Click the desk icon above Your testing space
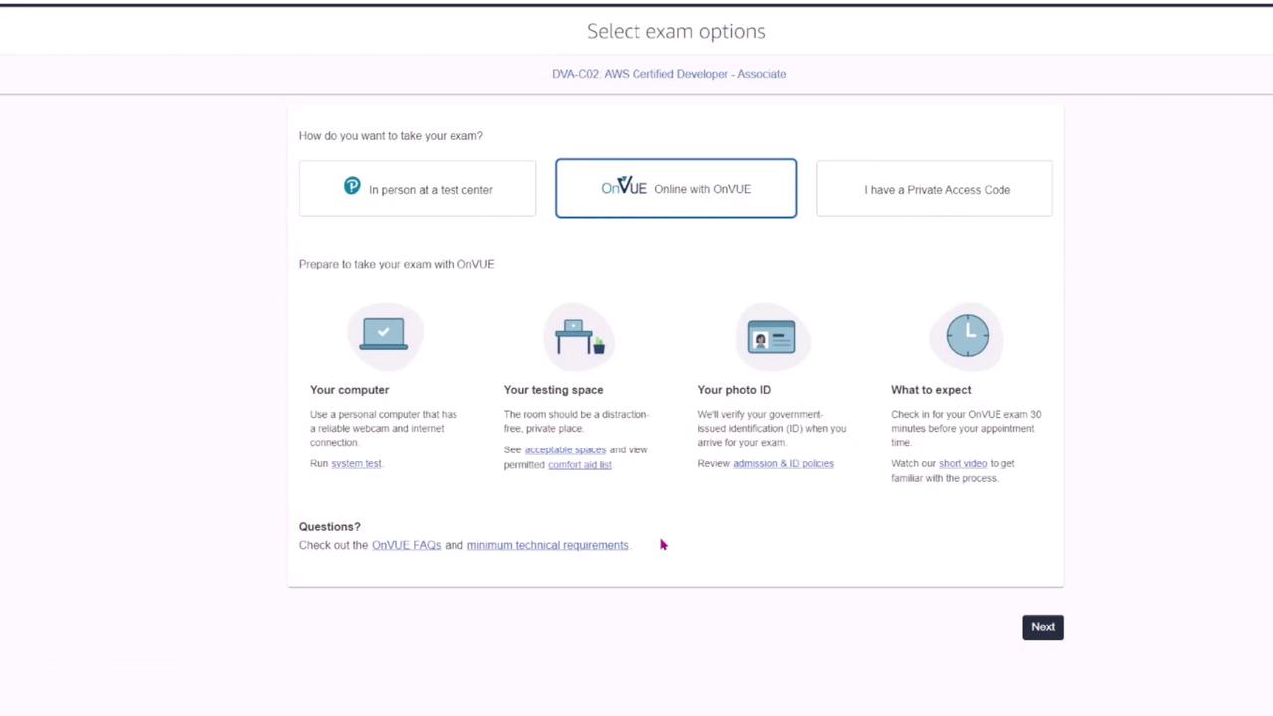This screenshot has height=716, width=1273. 580,336
